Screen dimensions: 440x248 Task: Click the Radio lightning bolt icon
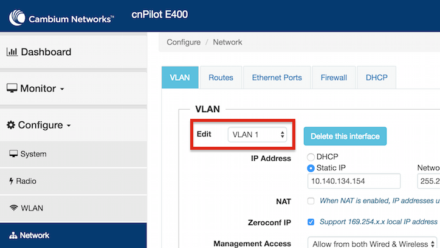tap(11, 181)
